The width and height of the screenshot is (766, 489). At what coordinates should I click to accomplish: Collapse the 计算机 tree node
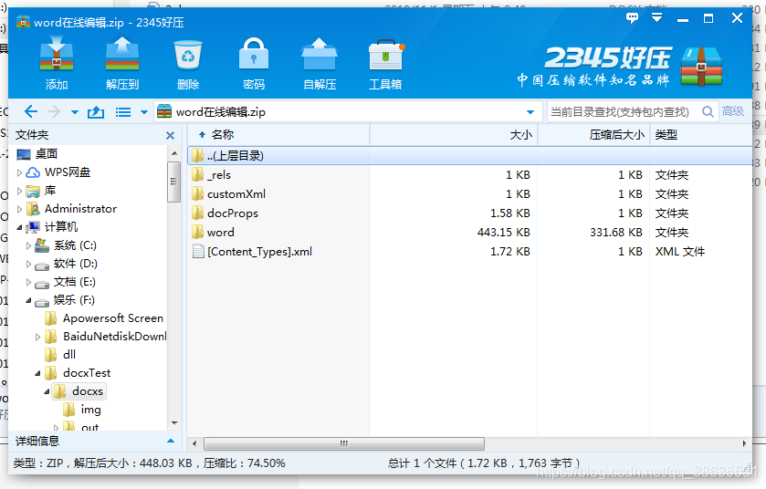[19, 227]
